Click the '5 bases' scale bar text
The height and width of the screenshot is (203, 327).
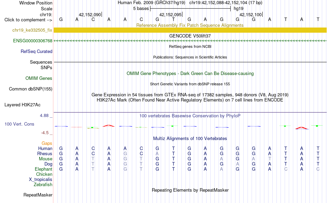141,9
